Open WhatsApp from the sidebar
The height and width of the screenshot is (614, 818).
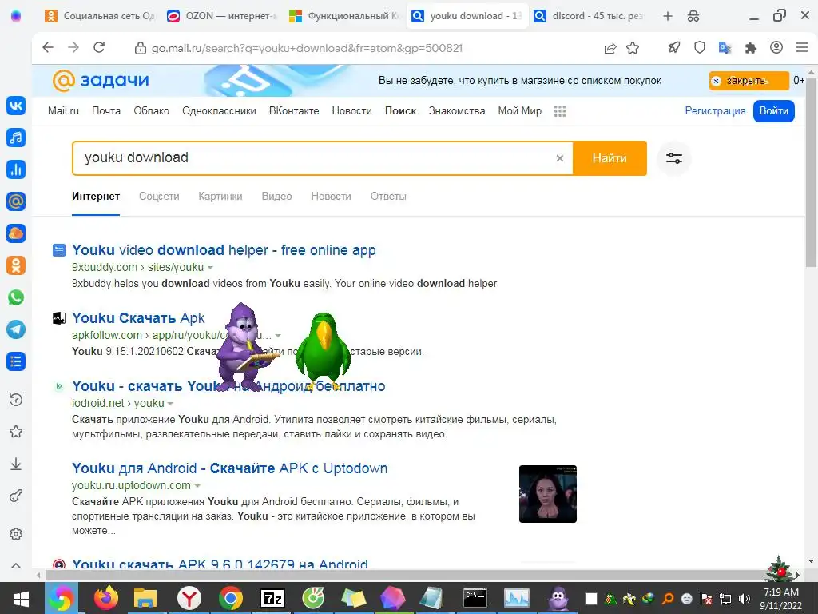pos(16,297)
